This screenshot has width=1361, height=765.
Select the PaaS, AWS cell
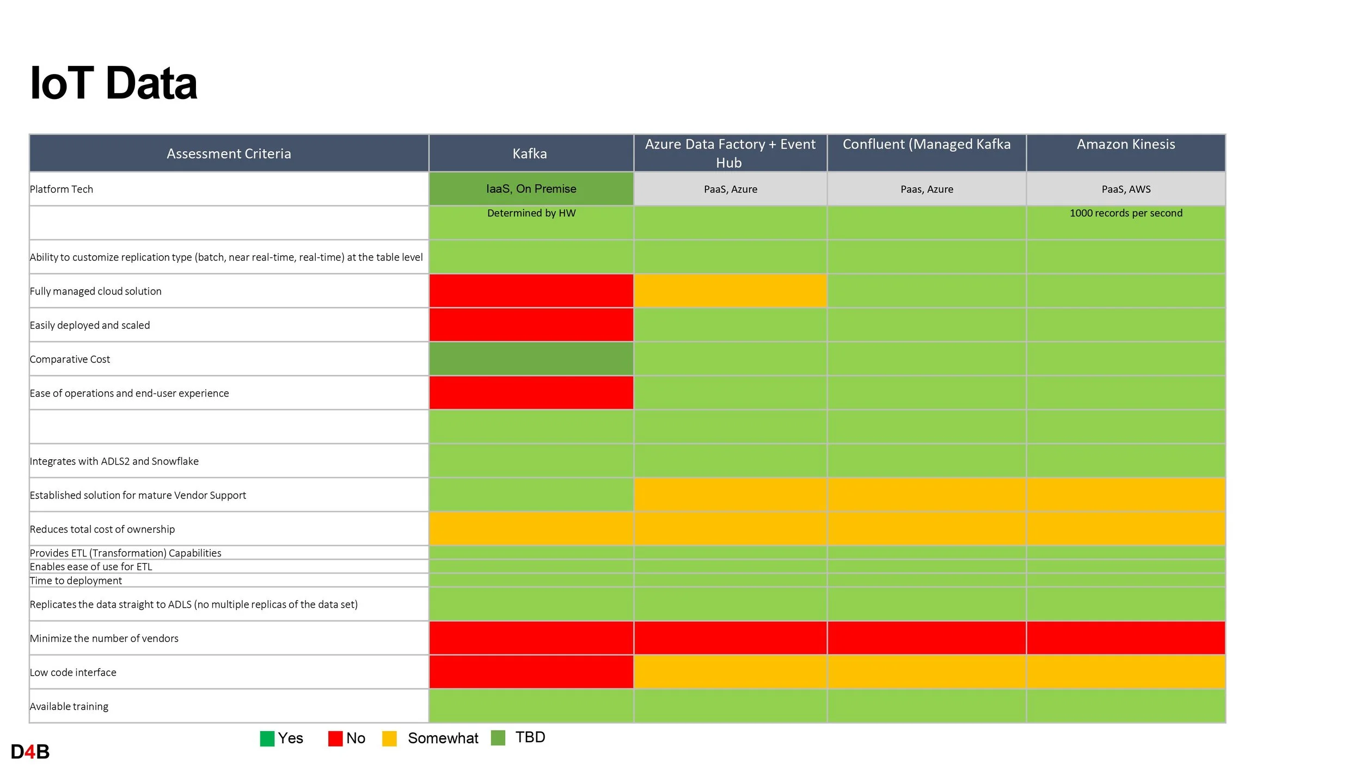click(1125, 189)
